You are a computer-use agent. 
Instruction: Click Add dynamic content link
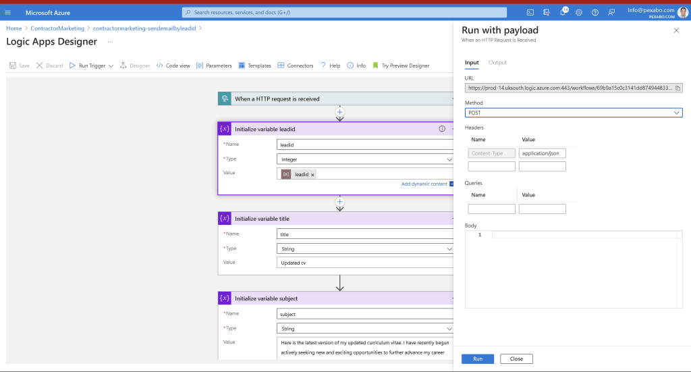[424, 184]
